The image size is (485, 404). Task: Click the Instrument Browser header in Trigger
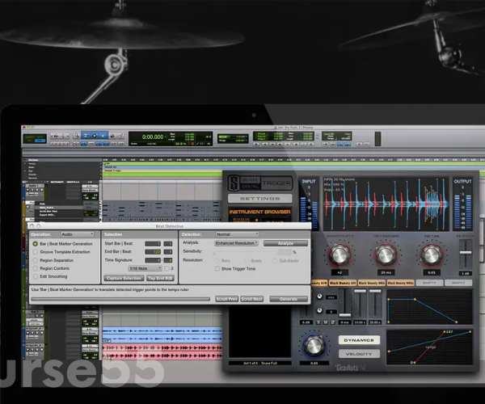click(x=259, y=212)
